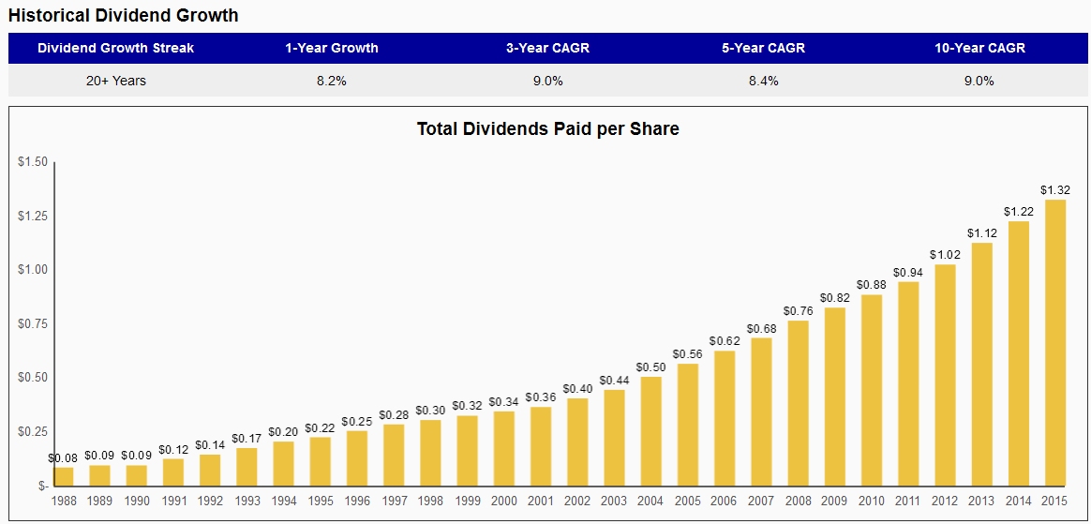Viewport: 1091px width, 524px height.
Task: Select the 8.4% five-year CAGR value
Action: coord(763,81)
